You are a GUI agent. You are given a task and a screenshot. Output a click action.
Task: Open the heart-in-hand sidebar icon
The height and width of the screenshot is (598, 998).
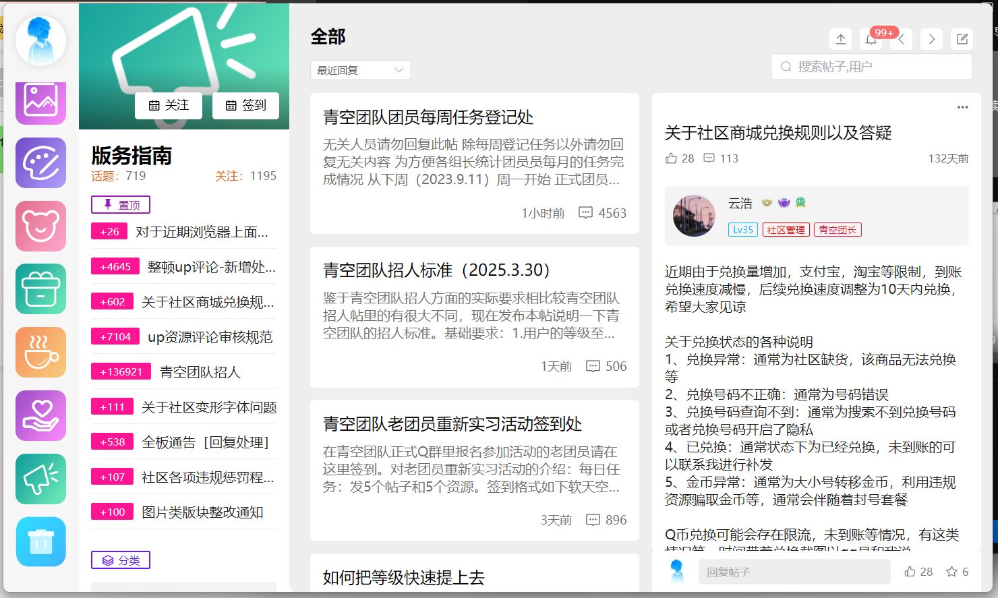[40, 415]
